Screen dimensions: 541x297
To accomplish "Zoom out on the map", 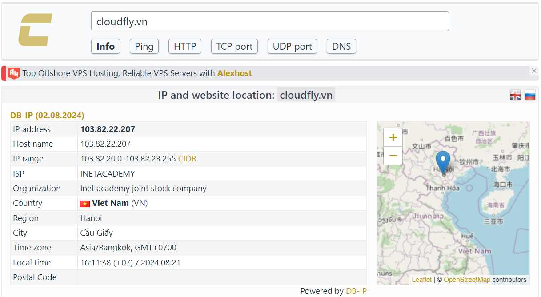I will [x=393, y=156].
